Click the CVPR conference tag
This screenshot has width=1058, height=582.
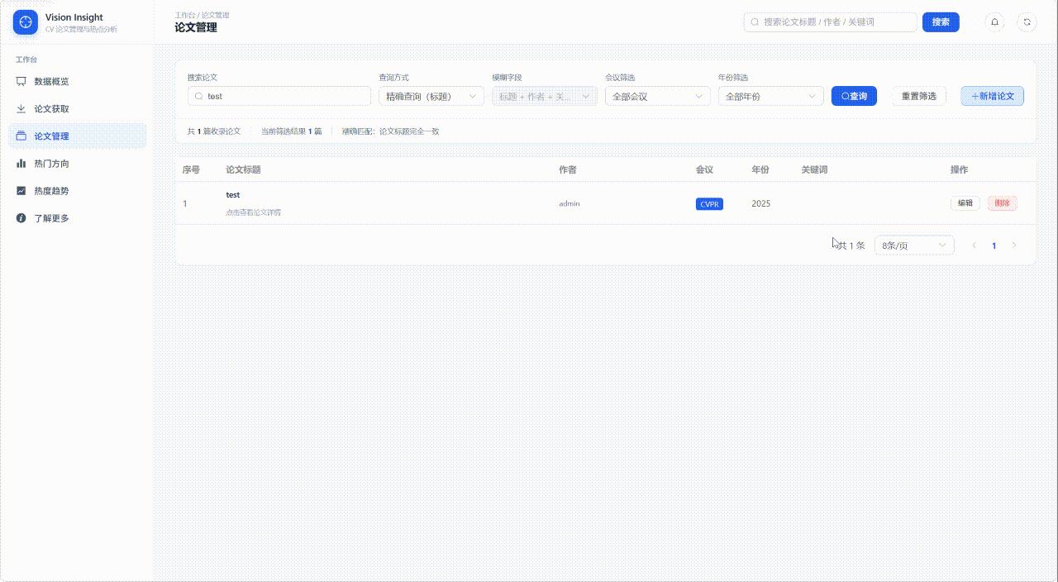(709, 204)
